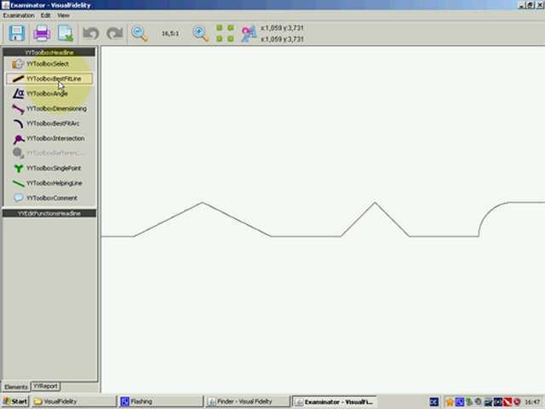Zoom out with the minus magnifier

(x=140, y=33)
